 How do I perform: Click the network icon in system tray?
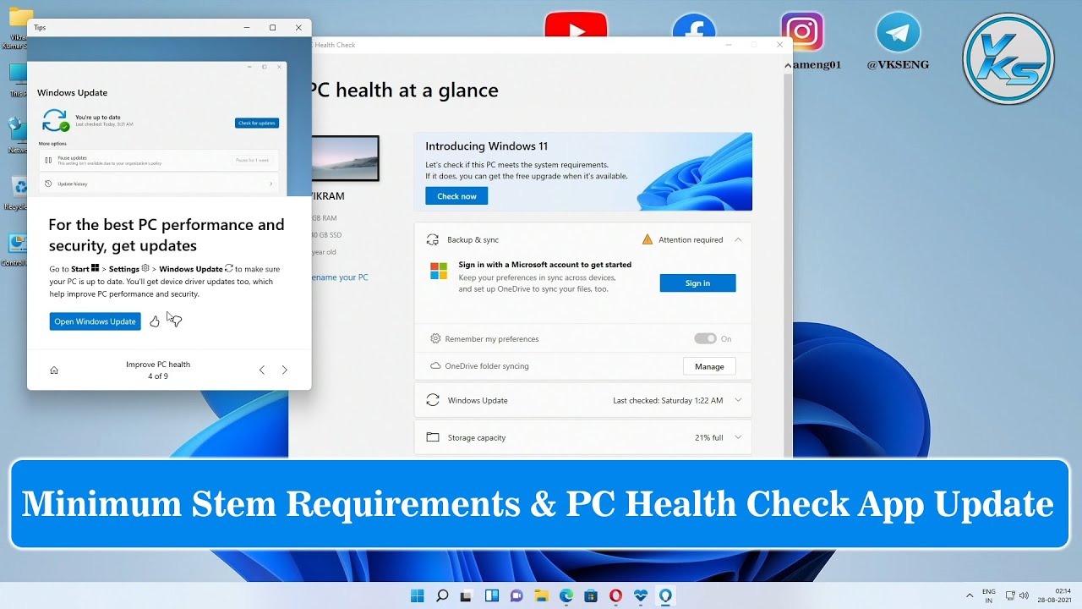(1010, 595)
